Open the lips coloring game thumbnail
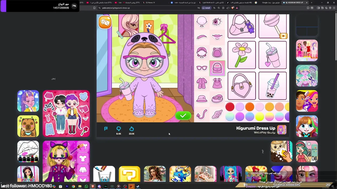The height and width of the screenshot is (189, 337). tap(28, 151)
